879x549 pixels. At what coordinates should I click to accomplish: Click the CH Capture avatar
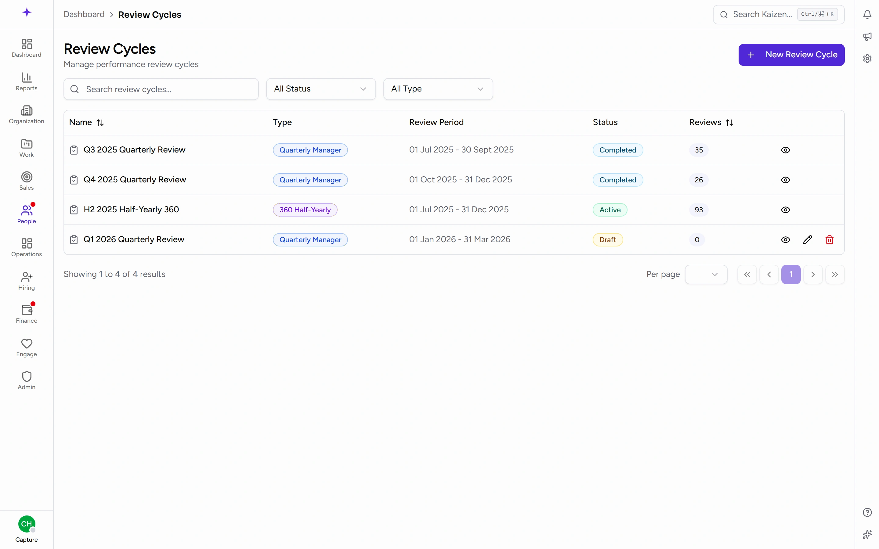coord(27,524)
